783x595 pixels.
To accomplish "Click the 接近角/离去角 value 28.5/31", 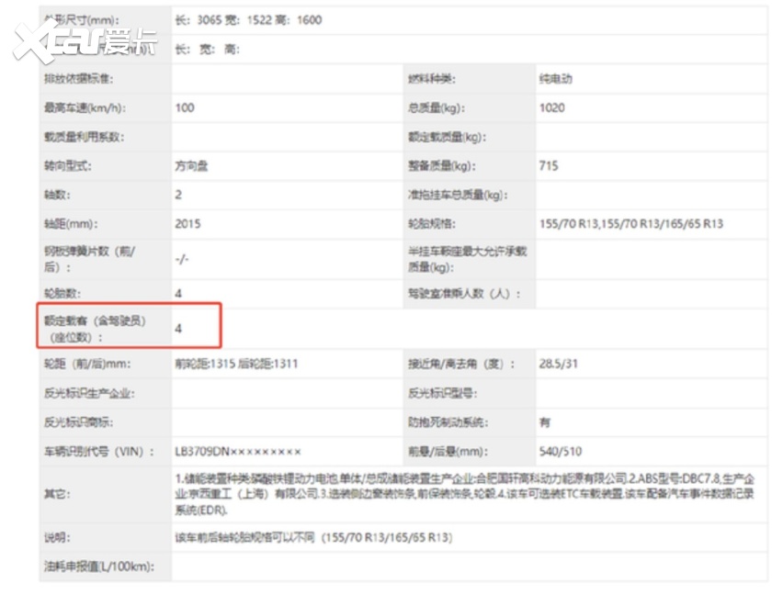I will tap(559, 364).
